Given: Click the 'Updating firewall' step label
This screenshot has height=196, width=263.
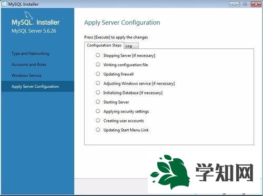Looking at the screenshot, I should point(118,74).
